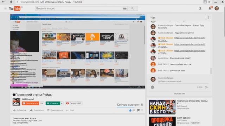This screenshot has height=126, width=225.
Task: Open browser three-dots menu
Action: 216,2
